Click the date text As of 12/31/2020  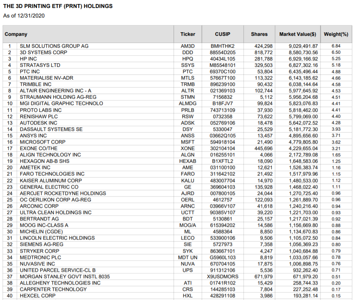pyautogui.click(x=24, y=16)
